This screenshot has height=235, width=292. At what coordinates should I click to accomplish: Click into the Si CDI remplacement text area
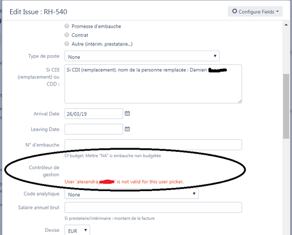153,84
